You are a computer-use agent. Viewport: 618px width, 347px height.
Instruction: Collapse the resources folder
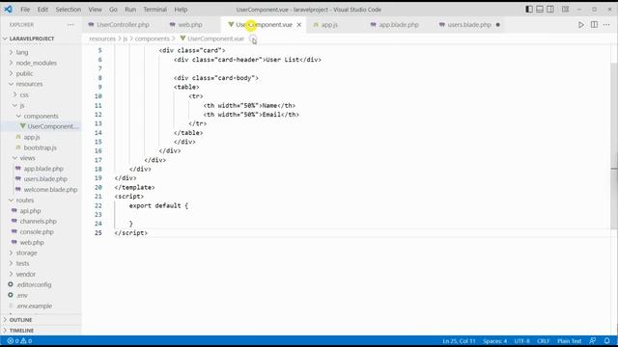29,84
